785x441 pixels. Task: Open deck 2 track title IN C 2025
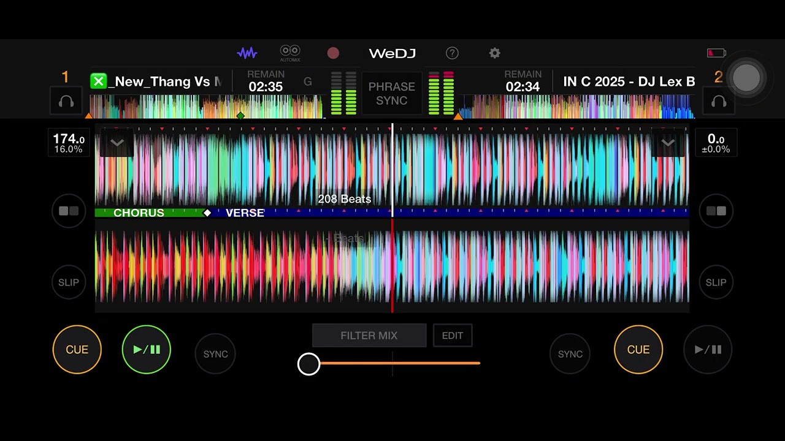click(x=629, y=81)
